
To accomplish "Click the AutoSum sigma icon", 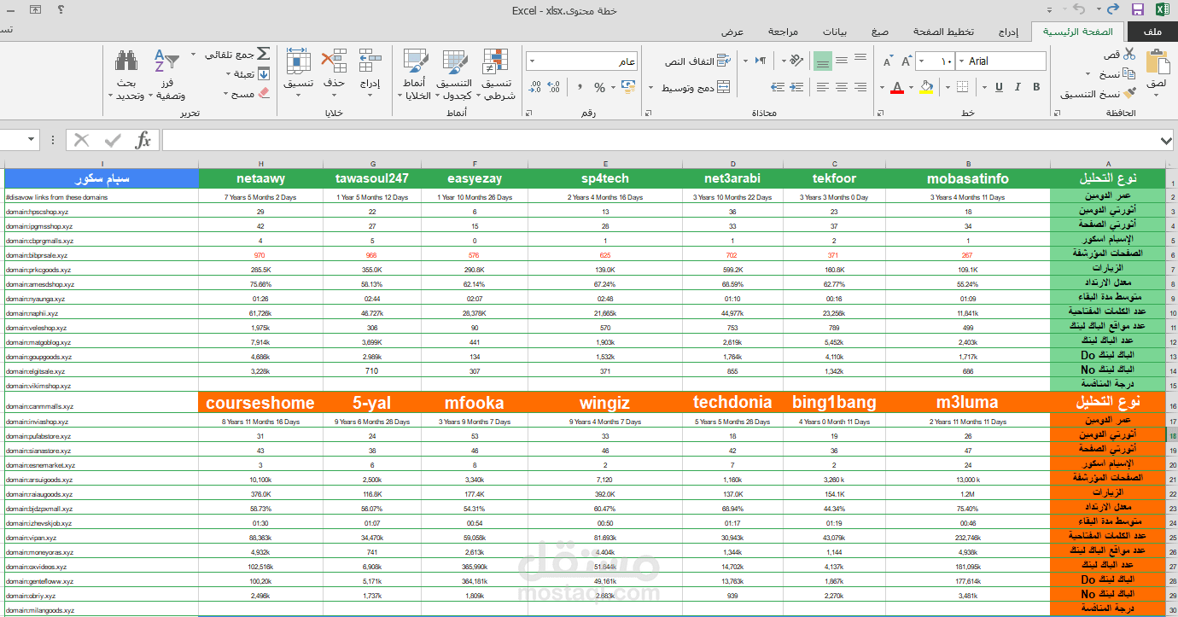I will coord(263,54).
